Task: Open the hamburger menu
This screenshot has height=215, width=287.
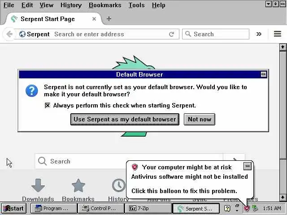Action: (278, 34)
